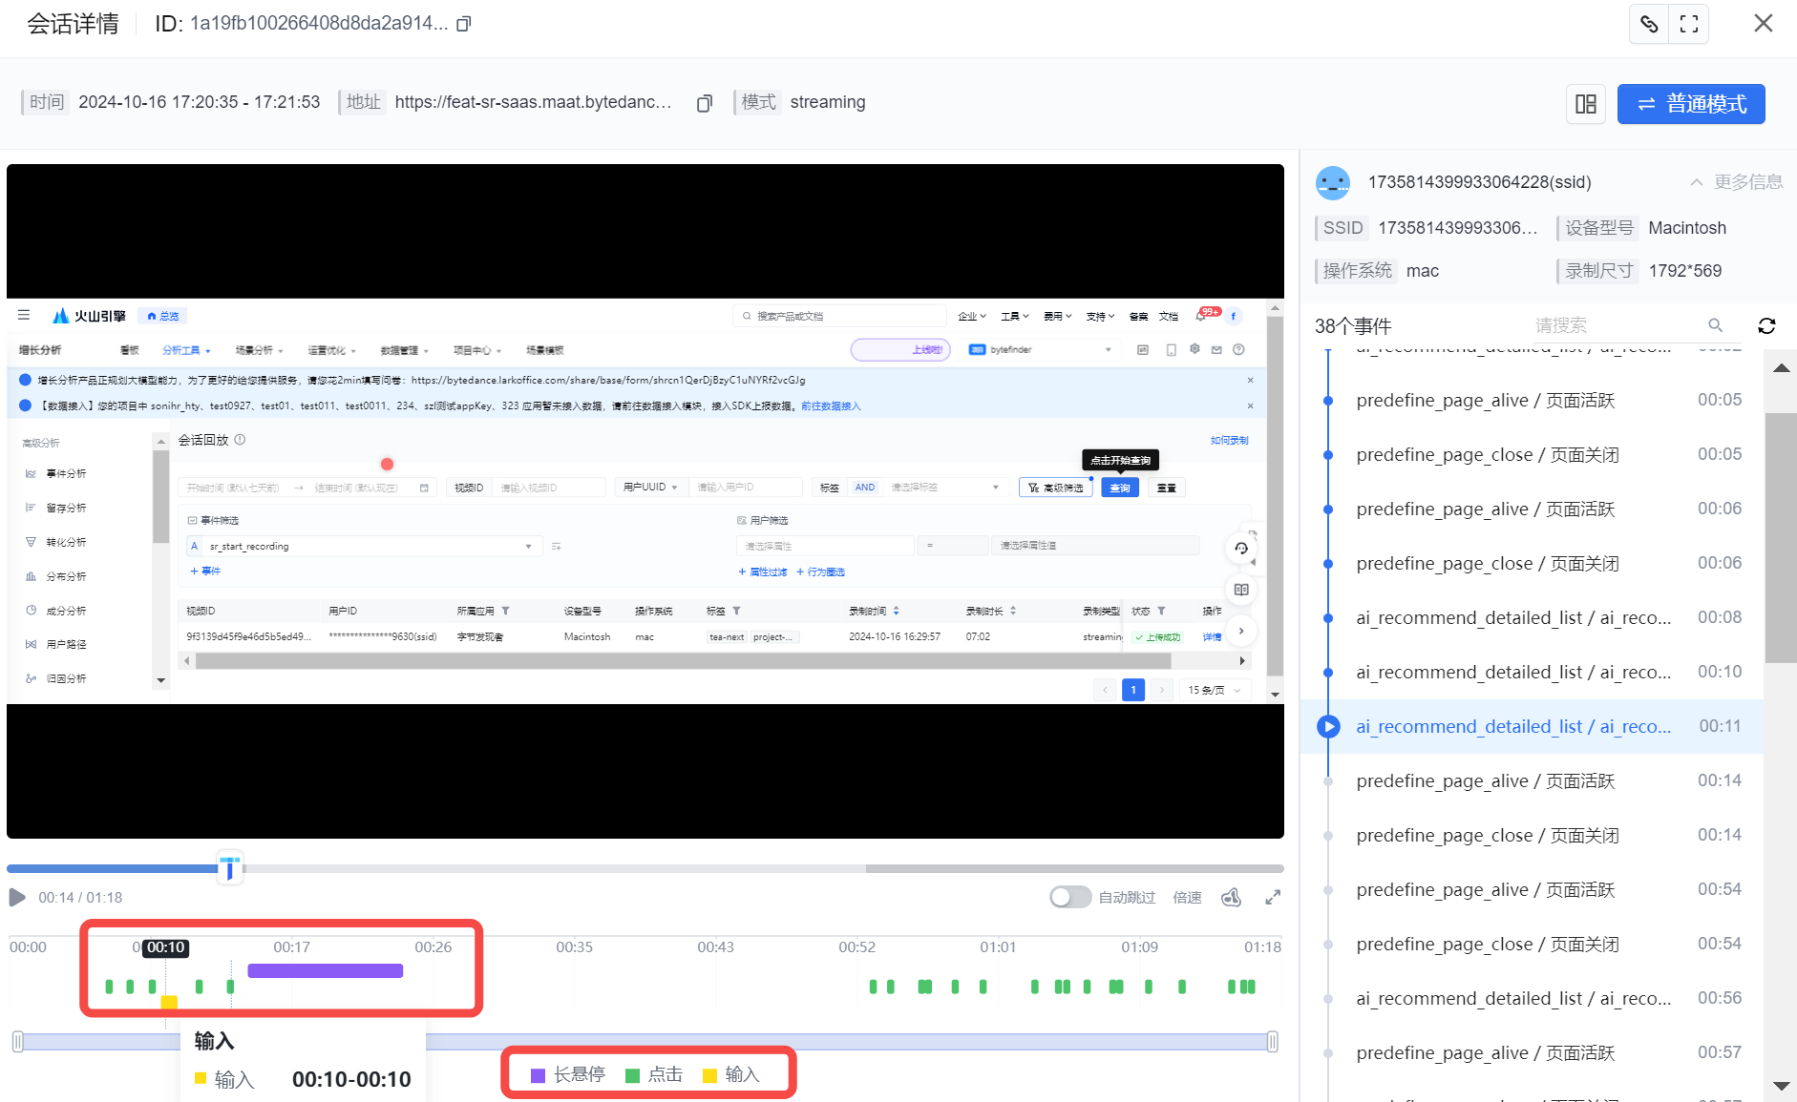Click play icon on the 00:11 event

pos(1328,727)
